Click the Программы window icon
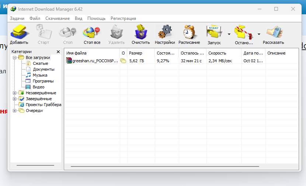Viewport: 306px width, 186px height. 28,81
